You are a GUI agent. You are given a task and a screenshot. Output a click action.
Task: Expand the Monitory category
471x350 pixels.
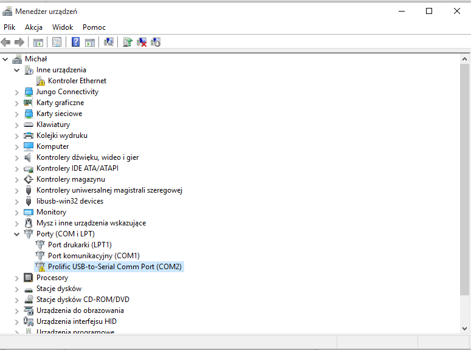17,213
